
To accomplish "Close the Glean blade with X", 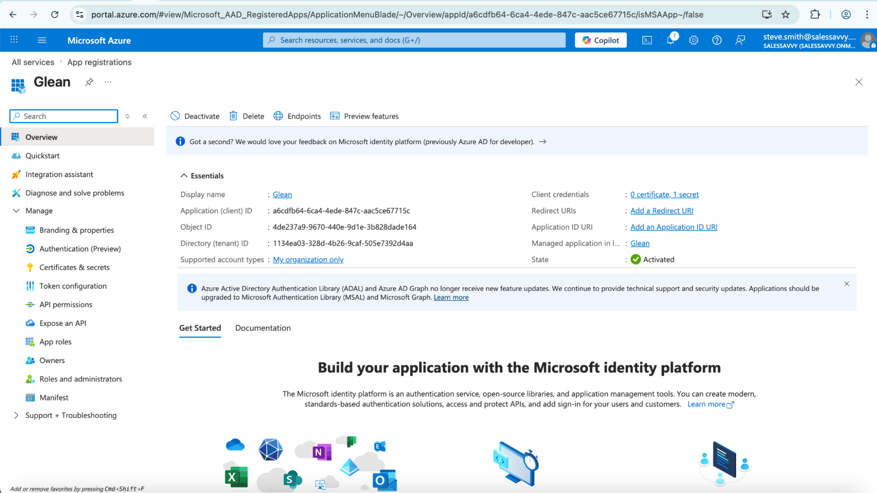I will 859,82.
